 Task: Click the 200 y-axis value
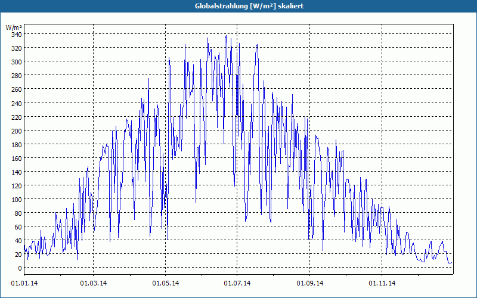[x=17, y=131]
